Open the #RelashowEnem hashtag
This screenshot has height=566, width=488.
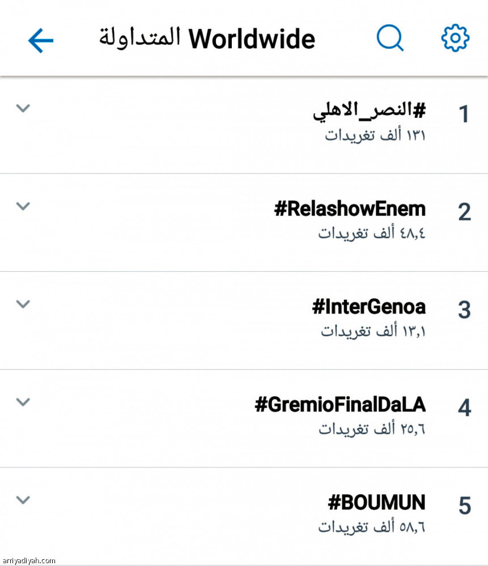coord(350,209)
